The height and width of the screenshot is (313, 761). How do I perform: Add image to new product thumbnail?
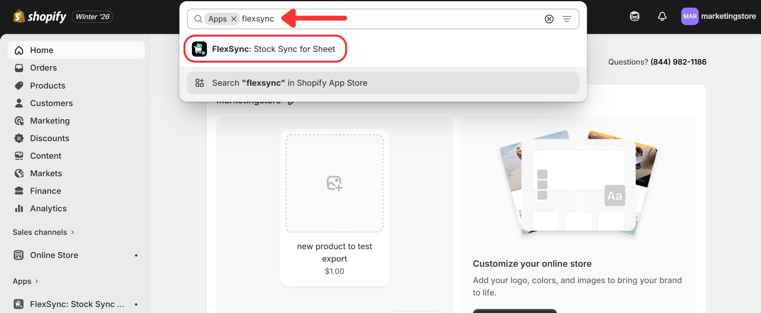pos(334,183)
